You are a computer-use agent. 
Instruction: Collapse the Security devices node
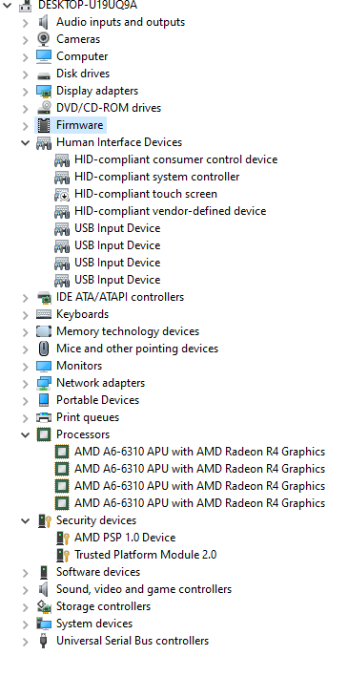click(25, 521)
